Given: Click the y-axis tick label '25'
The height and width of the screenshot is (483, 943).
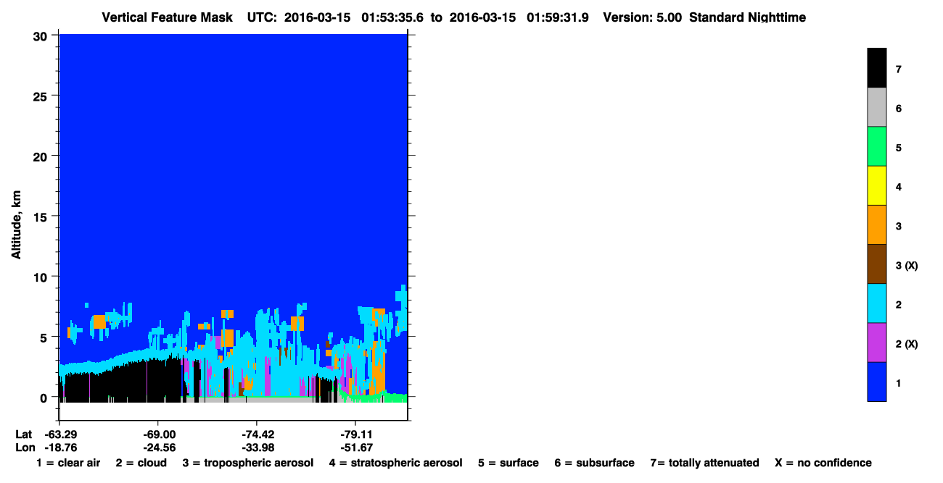Looking at the screenshot, I should point(42,96).
